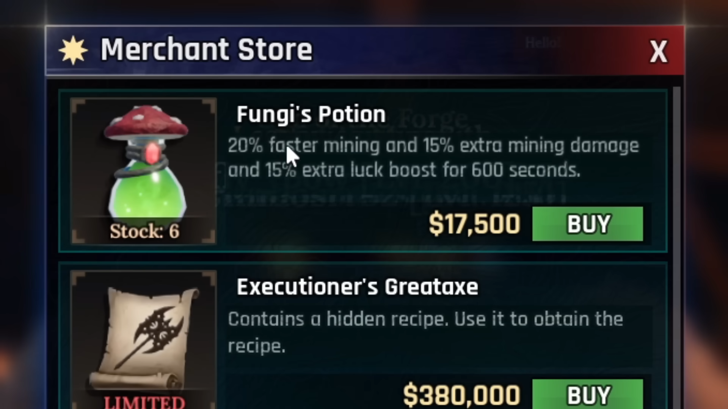Viewport: 728px width, 409px height.
Task: Click the faint Hello! text in header
Action: click(543, 43)
